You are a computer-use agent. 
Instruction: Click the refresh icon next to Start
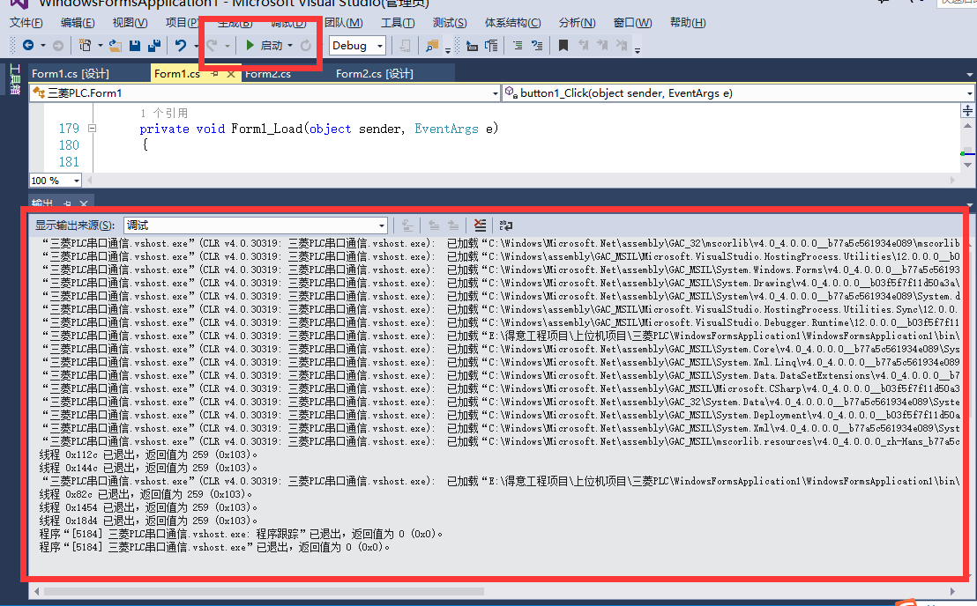click(306, 46)
